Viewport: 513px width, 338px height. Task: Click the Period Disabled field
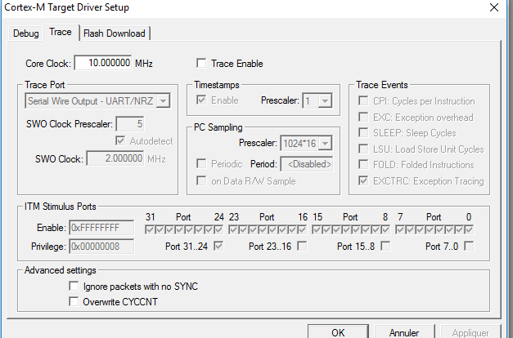point(307,164)
